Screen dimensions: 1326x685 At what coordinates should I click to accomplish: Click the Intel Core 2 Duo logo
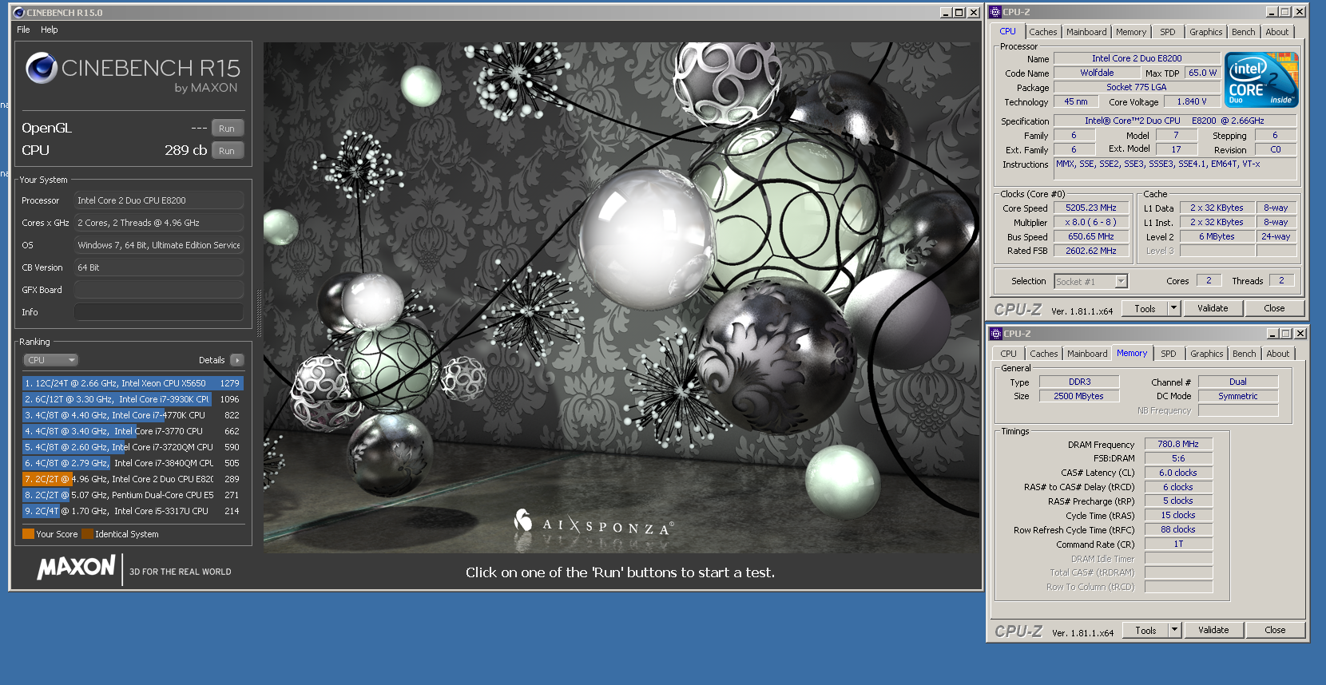[1261, 80]
